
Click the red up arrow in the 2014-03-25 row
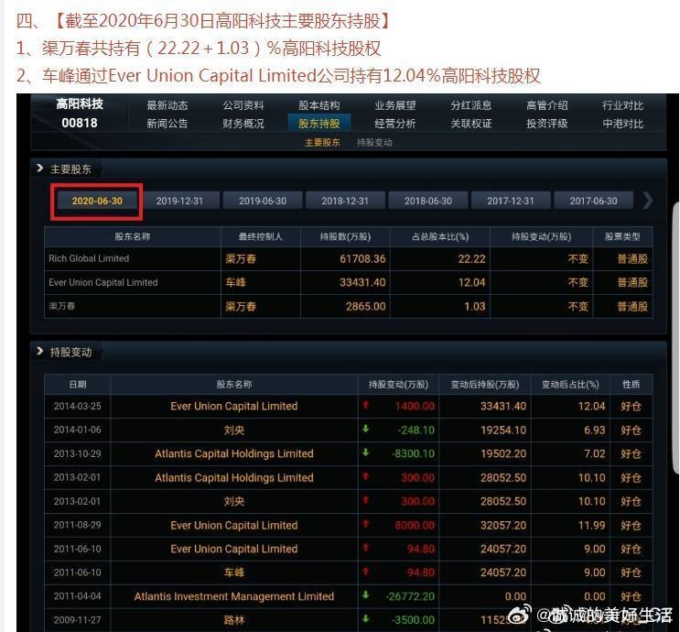[365, 405]
